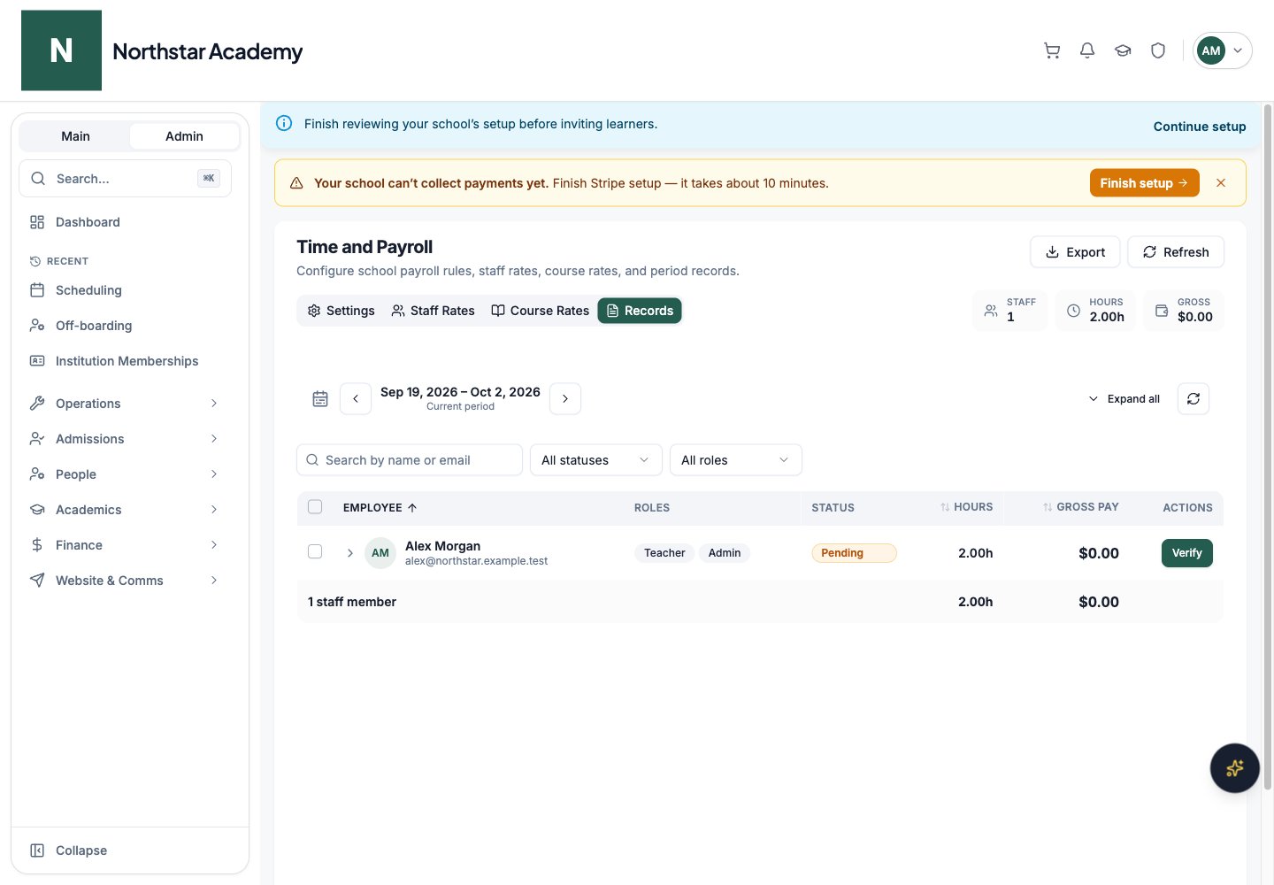The width and height of the screenshot is (1274, 885).
Task: Switch sidebar to Main view
Action: [x=75, y=136]
